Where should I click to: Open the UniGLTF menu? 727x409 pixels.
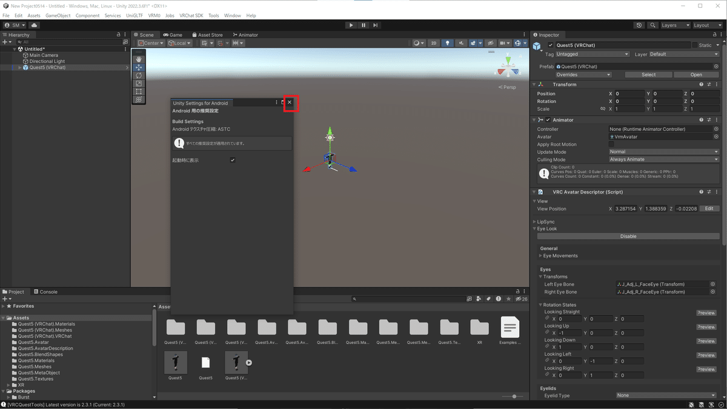[x=134, y=15]
